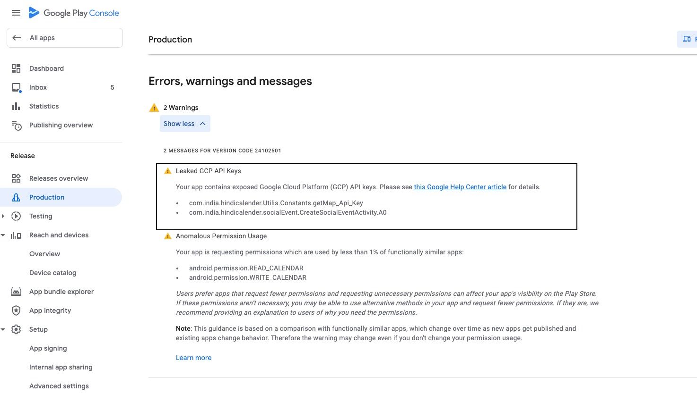The image size is (697, 394).
Task: Click the warning triangle beside 2 Warnings
Action: 154,108
